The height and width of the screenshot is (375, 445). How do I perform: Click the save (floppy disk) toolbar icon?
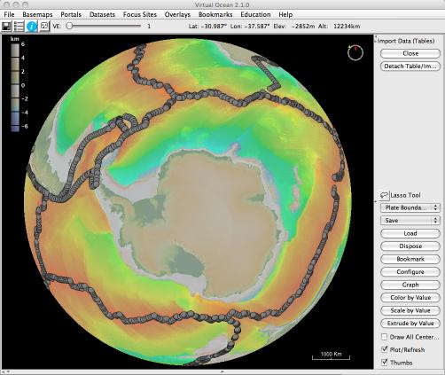click(6, 27)
